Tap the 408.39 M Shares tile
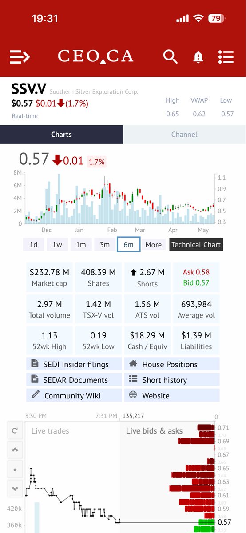The width and height of the screenshot is (246, 533). point(99,278)
